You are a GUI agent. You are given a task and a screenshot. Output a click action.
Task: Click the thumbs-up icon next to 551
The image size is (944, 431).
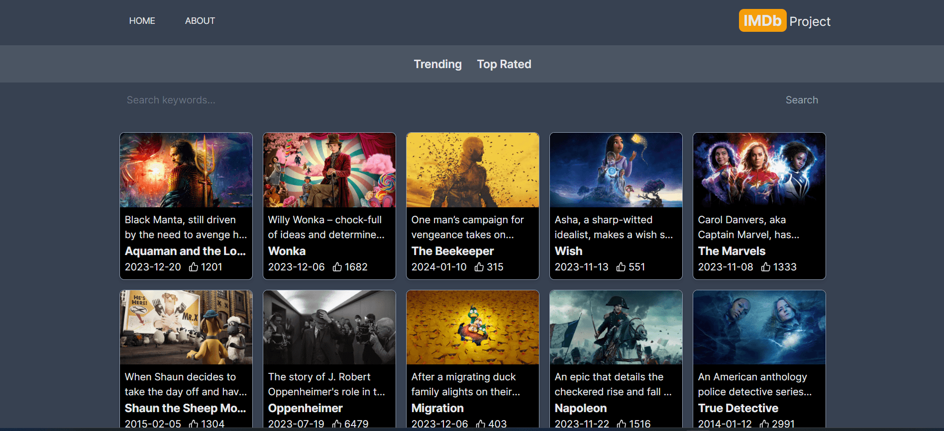(x=621, y=267)
